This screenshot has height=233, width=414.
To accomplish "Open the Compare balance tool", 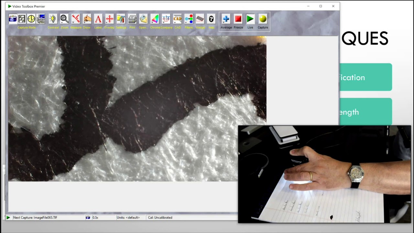I will pyautogui.click(x=166, y=19).
